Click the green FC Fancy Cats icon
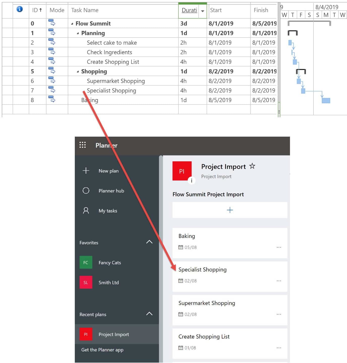 click(86, 262)
